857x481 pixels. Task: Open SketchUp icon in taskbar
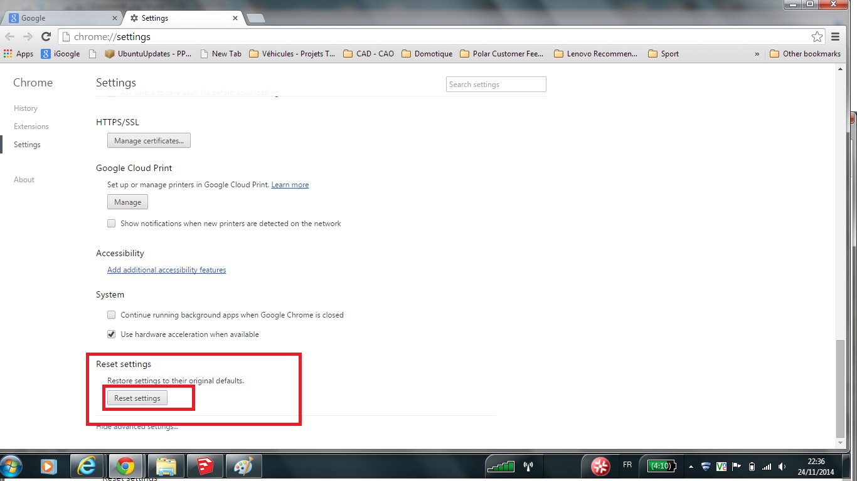[204, 466]
